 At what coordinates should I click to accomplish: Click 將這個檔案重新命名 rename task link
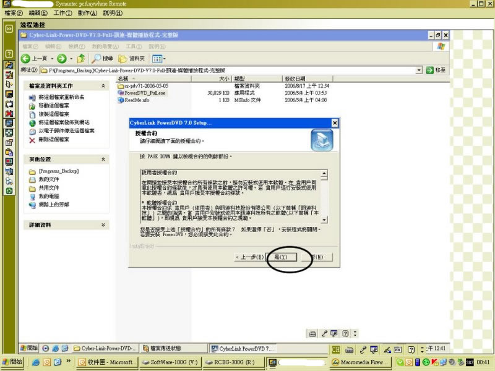tap(61, 97)
